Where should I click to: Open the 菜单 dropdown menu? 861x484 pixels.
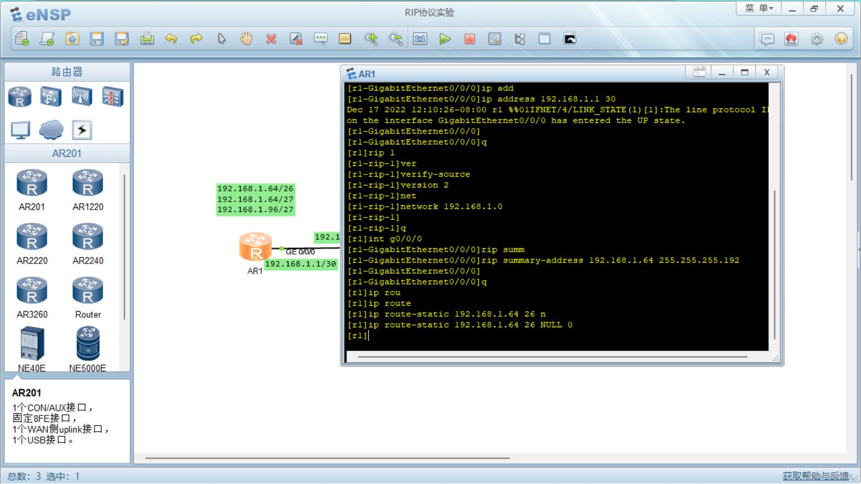point(759,9)
